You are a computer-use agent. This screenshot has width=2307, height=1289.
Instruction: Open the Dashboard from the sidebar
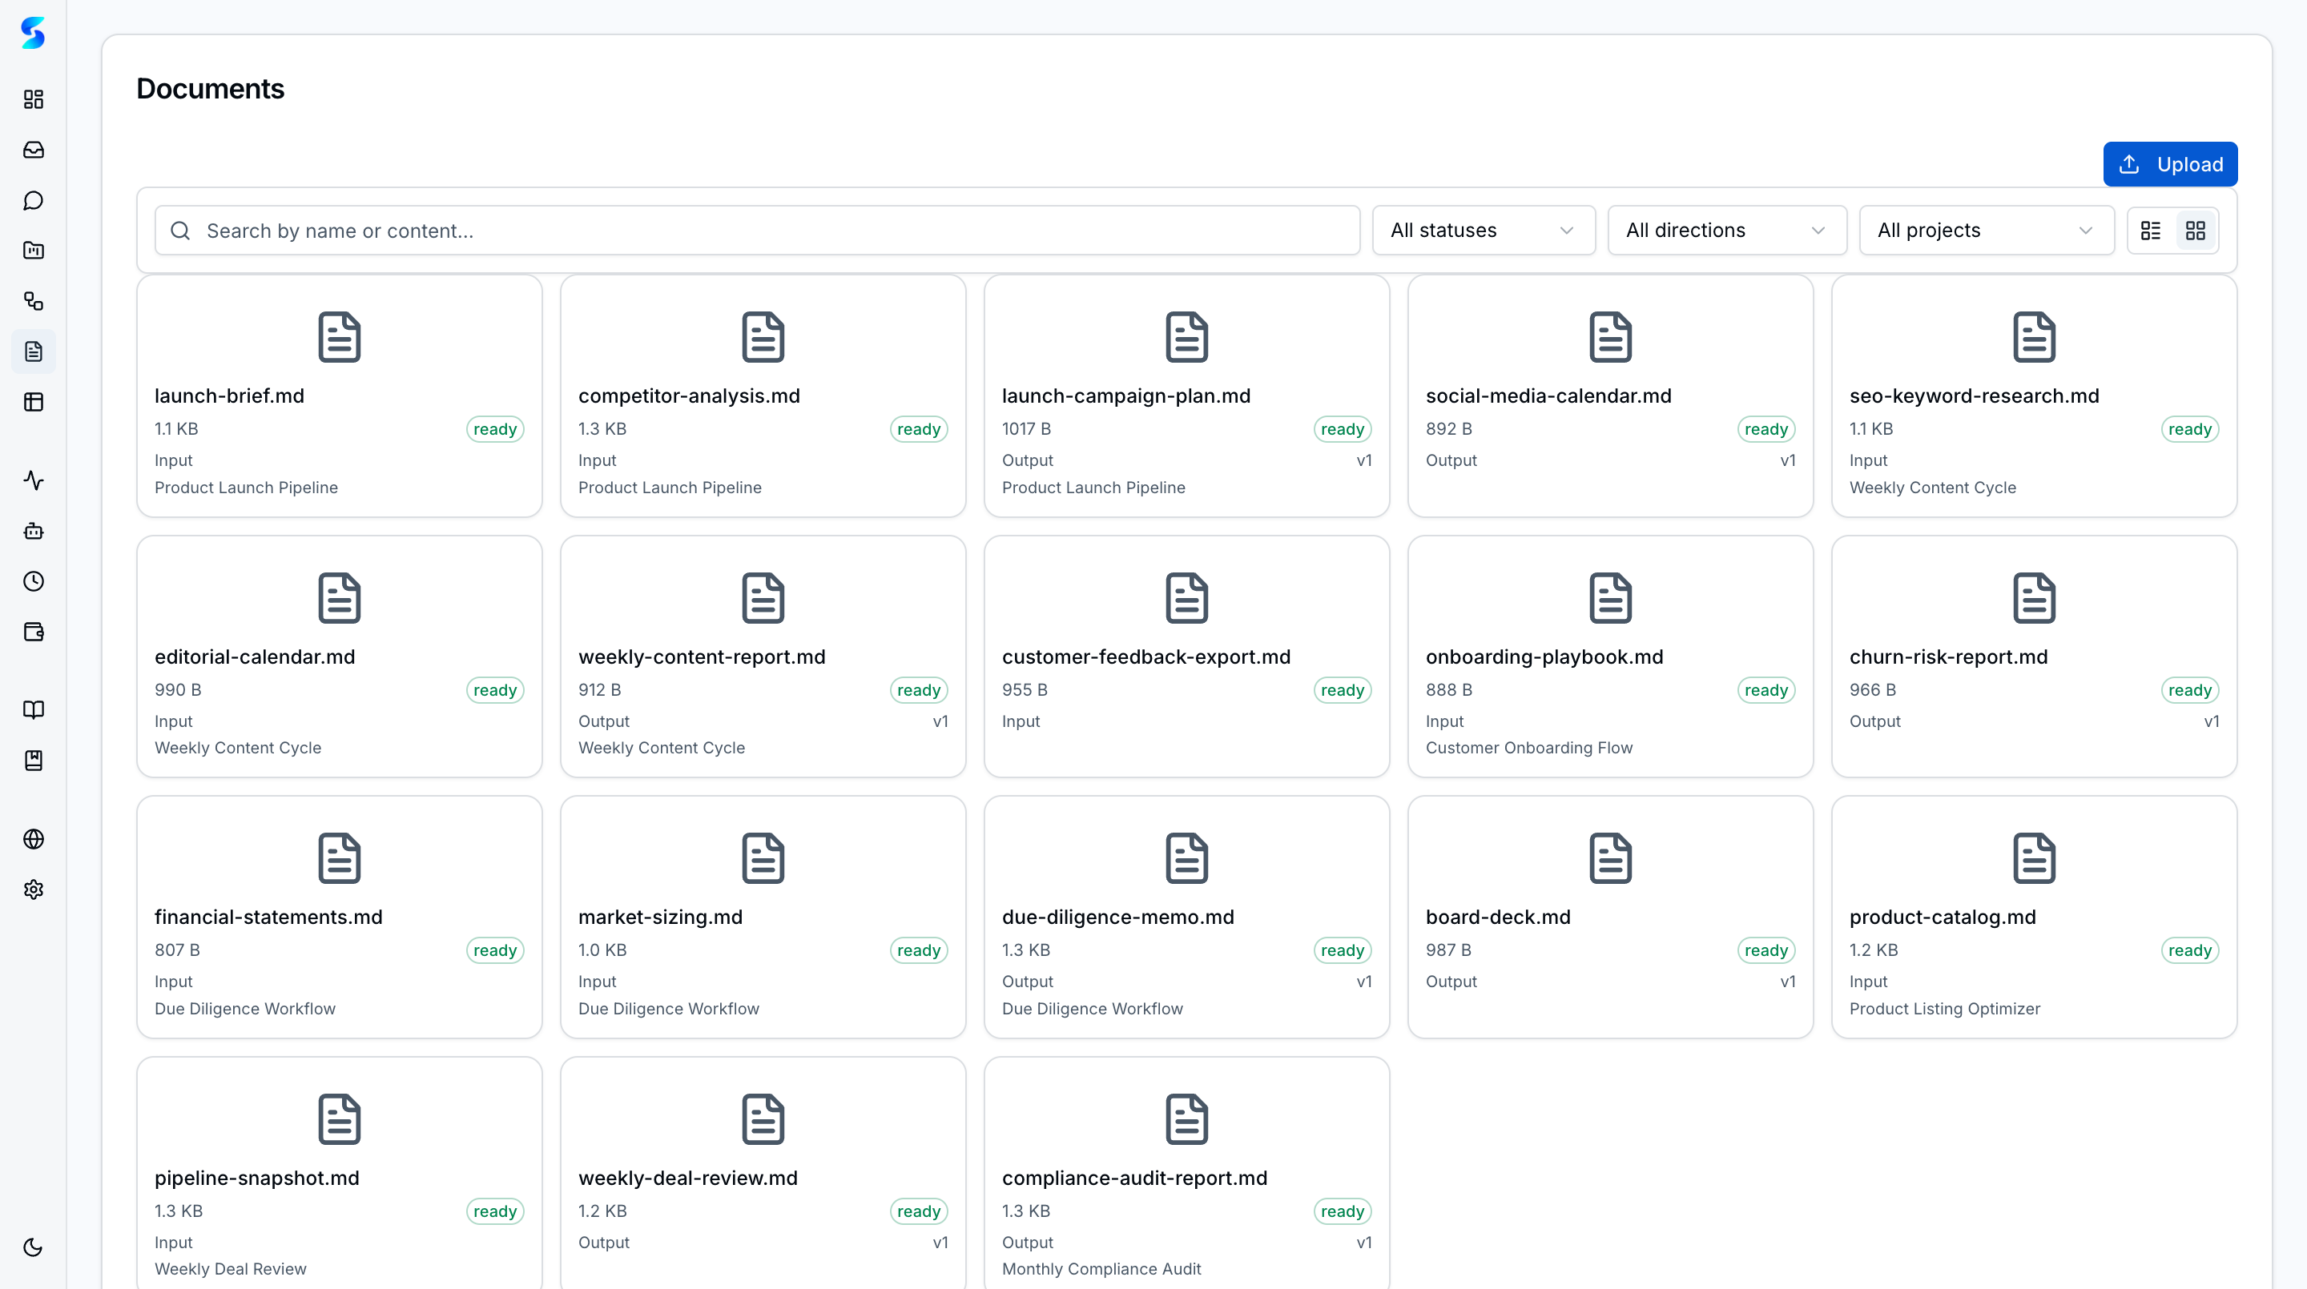(33, 99)
